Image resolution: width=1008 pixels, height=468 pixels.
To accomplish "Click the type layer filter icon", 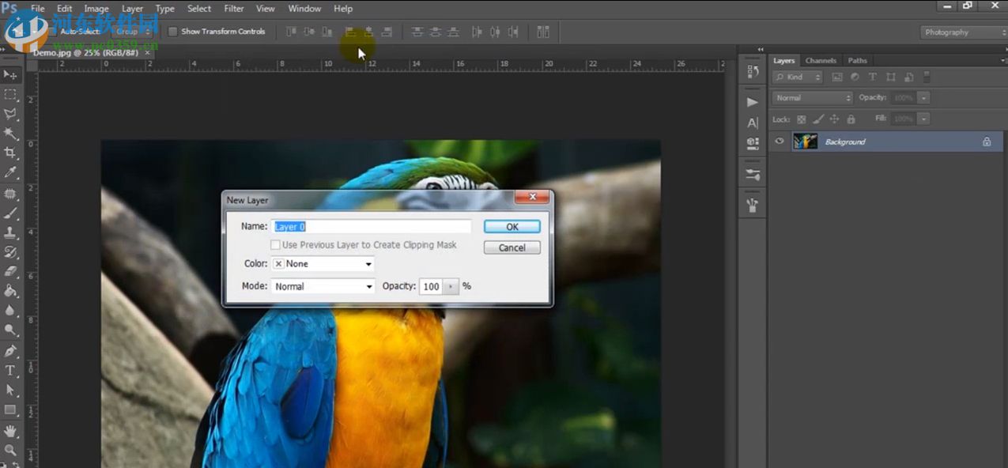I will point(873,77).
